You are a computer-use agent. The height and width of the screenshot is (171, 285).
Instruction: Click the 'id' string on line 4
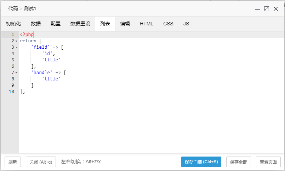[x=47, y=54]
